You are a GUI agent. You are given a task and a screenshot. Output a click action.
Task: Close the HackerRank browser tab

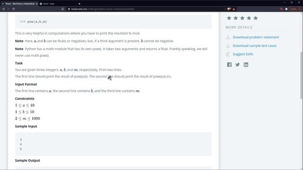coord(36,4)
